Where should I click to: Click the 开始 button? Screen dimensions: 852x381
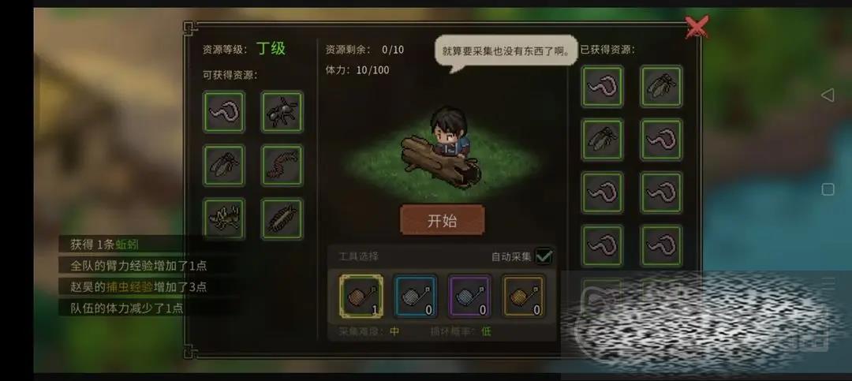[443, 220]
